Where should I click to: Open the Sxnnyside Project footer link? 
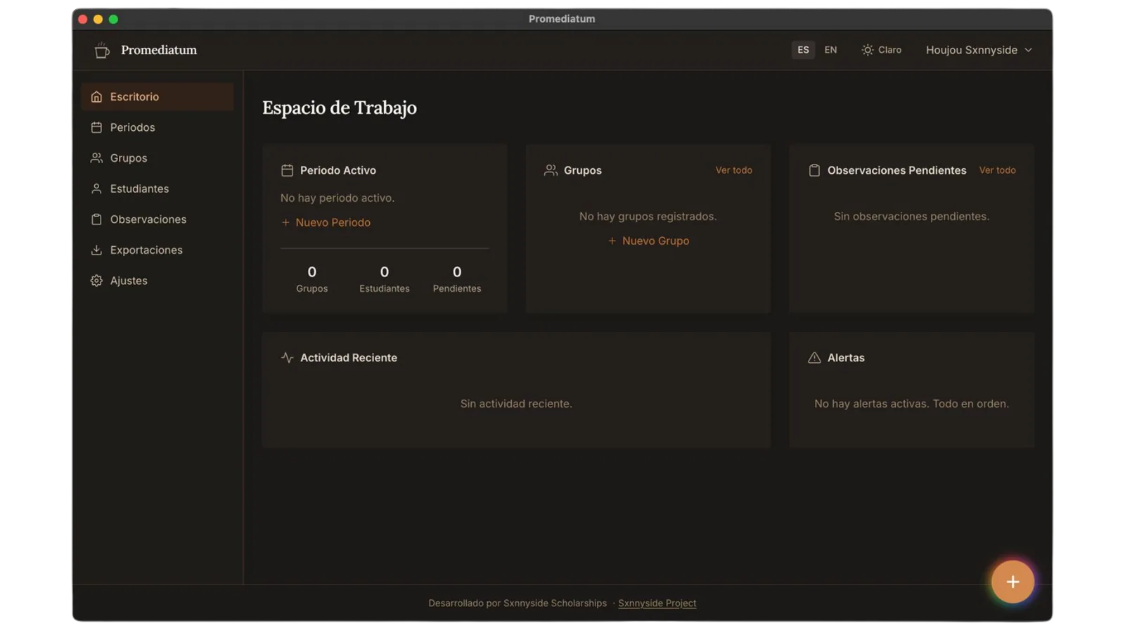point(657,603)
